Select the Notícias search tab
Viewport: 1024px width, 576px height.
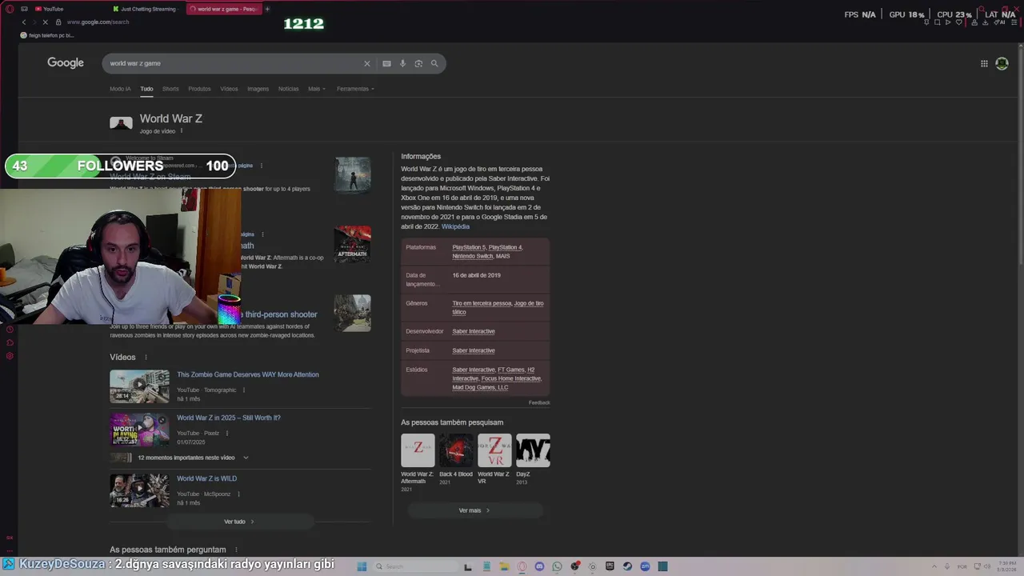pyautogui.click(x=288, y=89)
